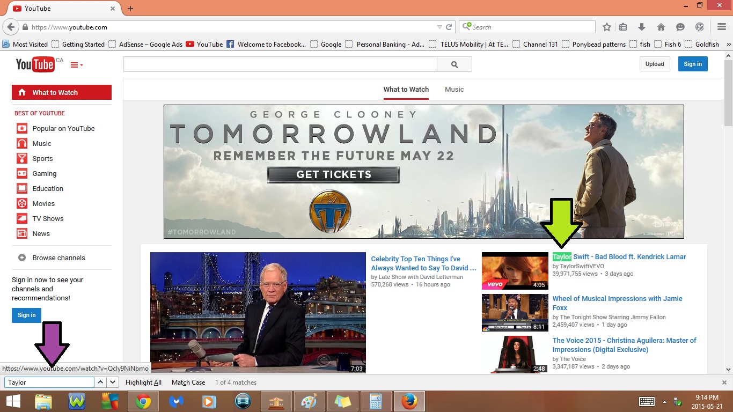This screenshot has height=412, width=733.
Task: Click the sidebar Sign in button
Action: click(x=26, y=315)
